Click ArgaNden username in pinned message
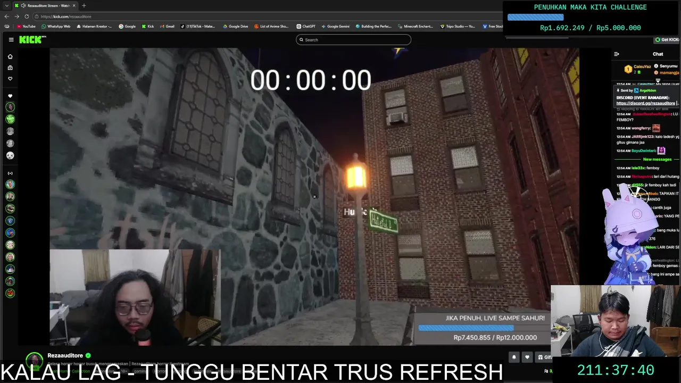681x383 pixels. [647, 90]
